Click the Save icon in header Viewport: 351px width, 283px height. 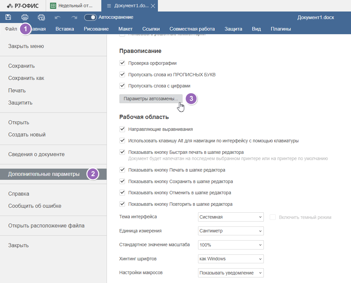point(9,17)
